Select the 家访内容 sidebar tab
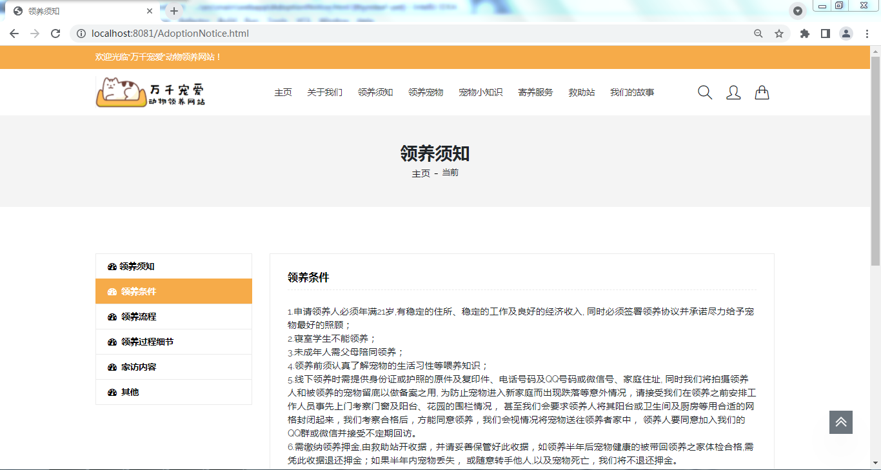 [173, 367]
